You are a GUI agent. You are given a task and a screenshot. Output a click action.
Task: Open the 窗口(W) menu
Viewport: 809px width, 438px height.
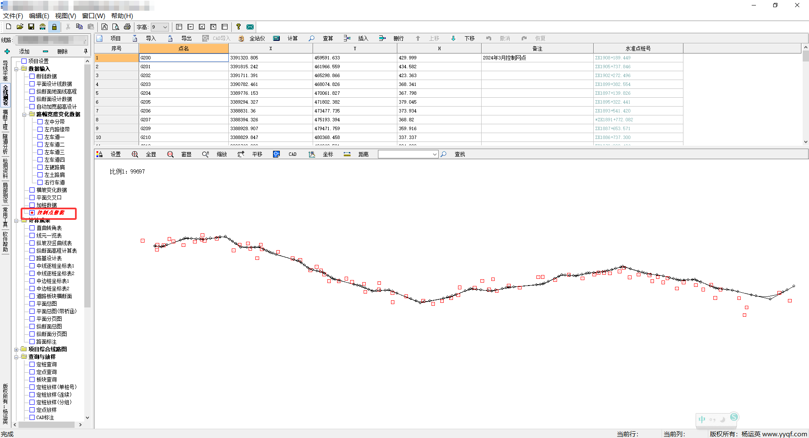[x=94, y=16]
